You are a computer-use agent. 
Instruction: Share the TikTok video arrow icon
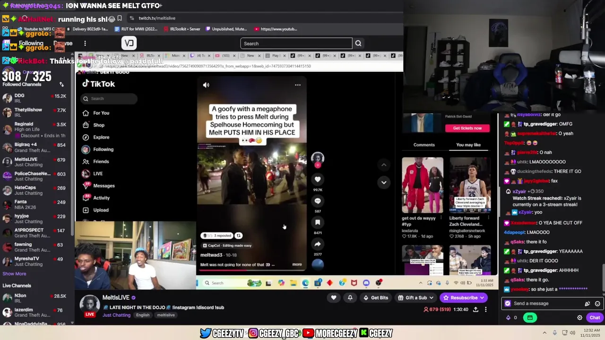(x=318, y=244)
